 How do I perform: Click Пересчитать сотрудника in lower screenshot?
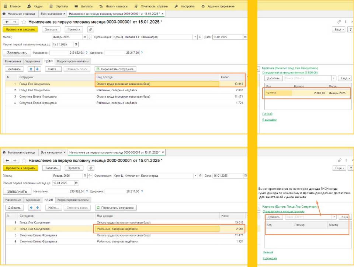point(116,208)
